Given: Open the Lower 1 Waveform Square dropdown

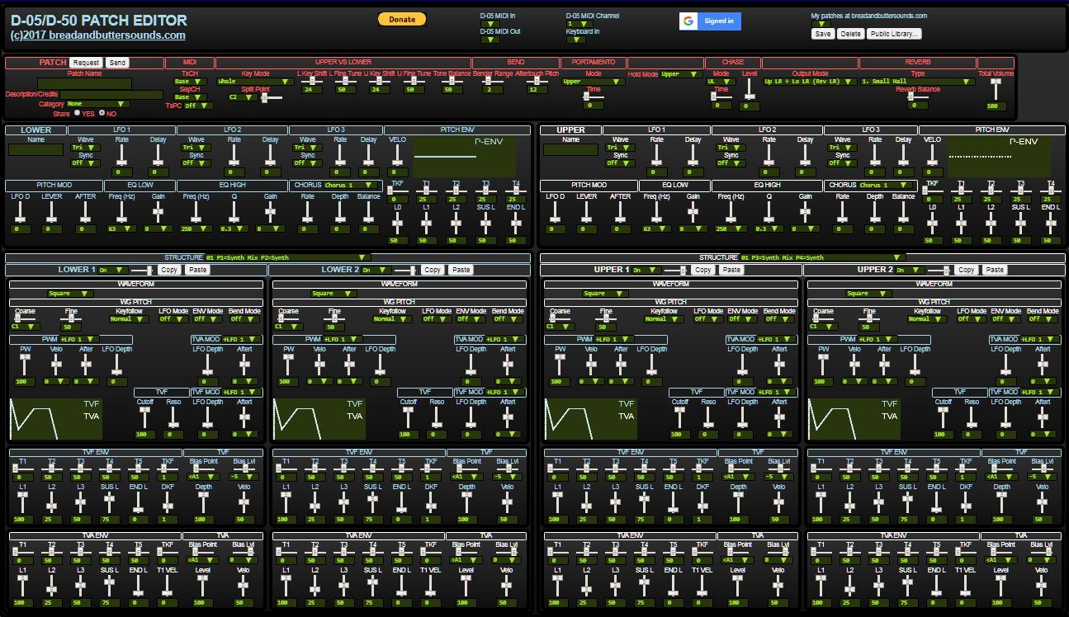Looking at the screenshot, I should point(70,293).
